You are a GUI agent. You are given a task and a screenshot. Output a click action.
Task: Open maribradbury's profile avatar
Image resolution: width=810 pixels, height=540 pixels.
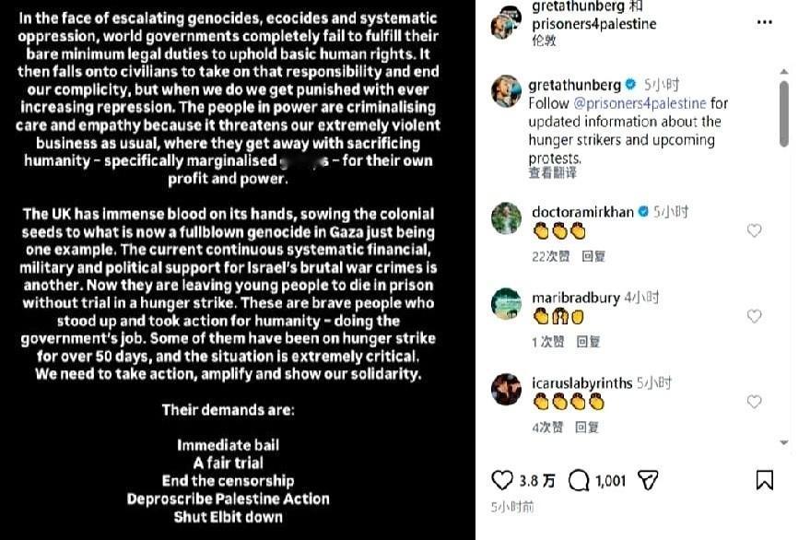click(506, 304)
